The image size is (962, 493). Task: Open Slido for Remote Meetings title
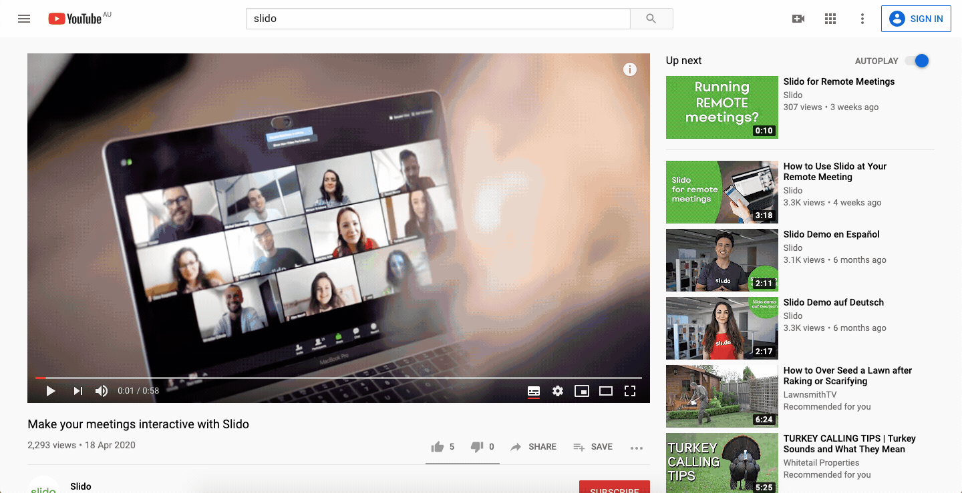839,81
